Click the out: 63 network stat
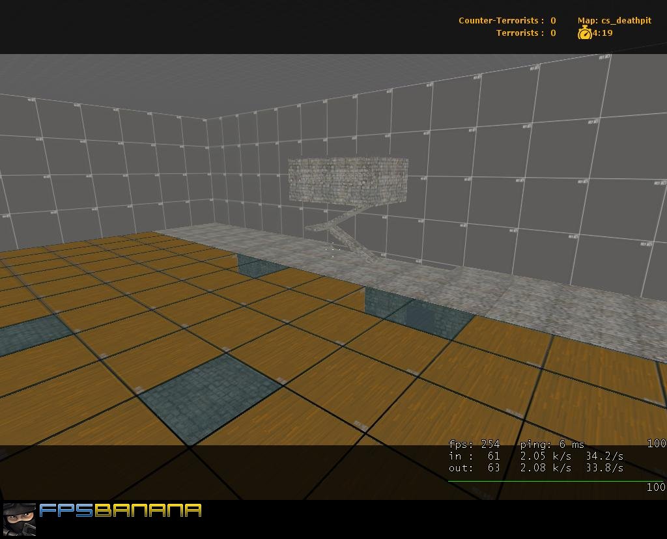667x539 pixels. click(474, 468)
